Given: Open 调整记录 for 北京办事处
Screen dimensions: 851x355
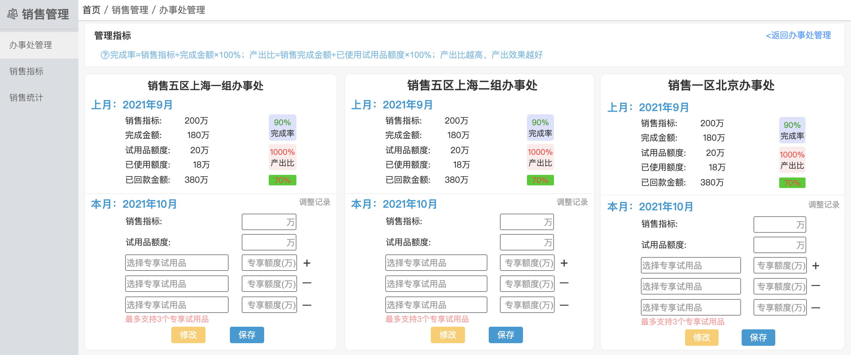Looking at the screenshot, I should [x=824, y=205].
